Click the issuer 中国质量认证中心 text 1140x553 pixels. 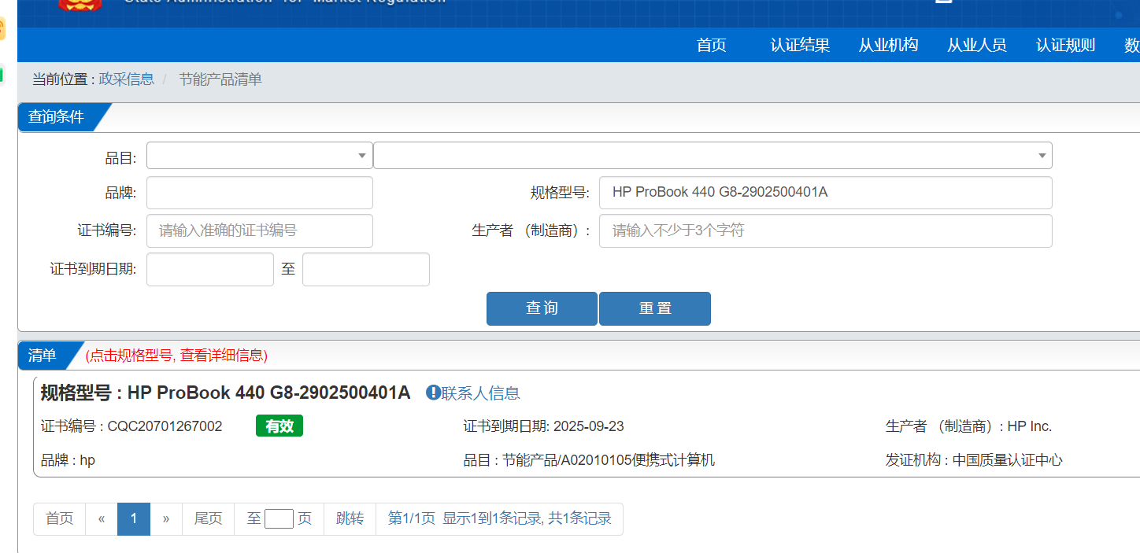tap(1007, 460)
